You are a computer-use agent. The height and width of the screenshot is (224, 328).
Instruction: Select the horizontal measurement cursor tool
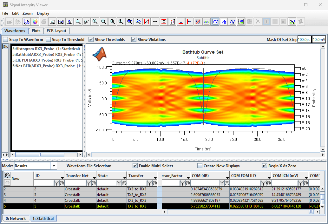coord(155,22)
